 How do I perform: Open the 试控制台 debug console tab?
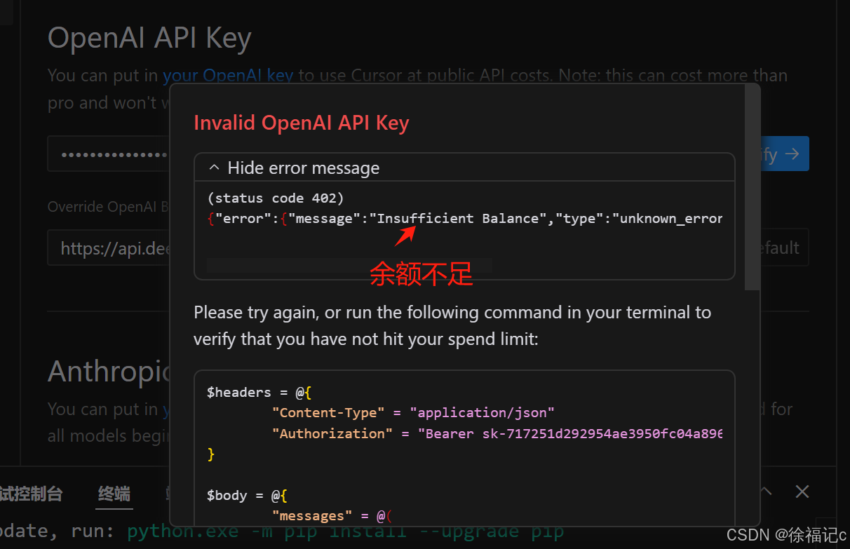pyautogui.click(x=31, y=494)
